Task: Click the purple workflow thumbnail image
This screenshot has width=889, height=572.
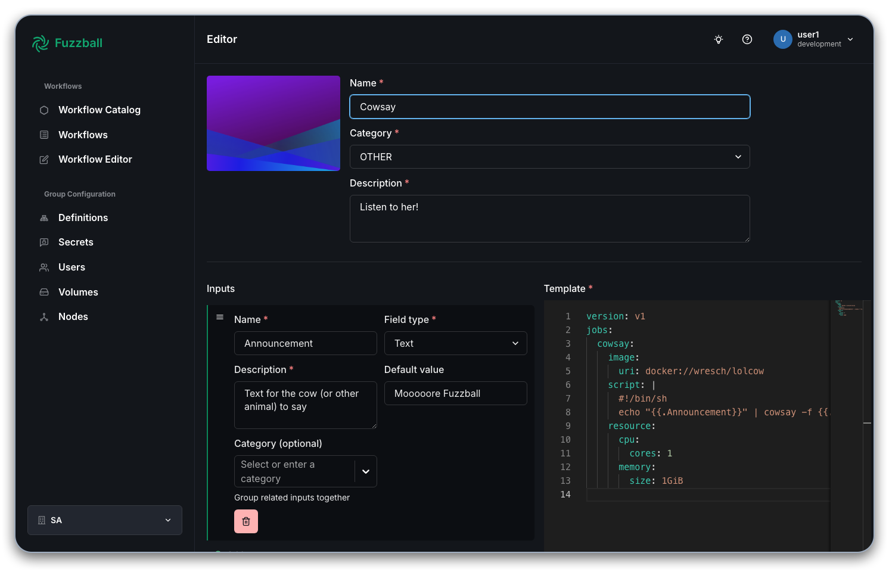Action: [x=273, y=123]
